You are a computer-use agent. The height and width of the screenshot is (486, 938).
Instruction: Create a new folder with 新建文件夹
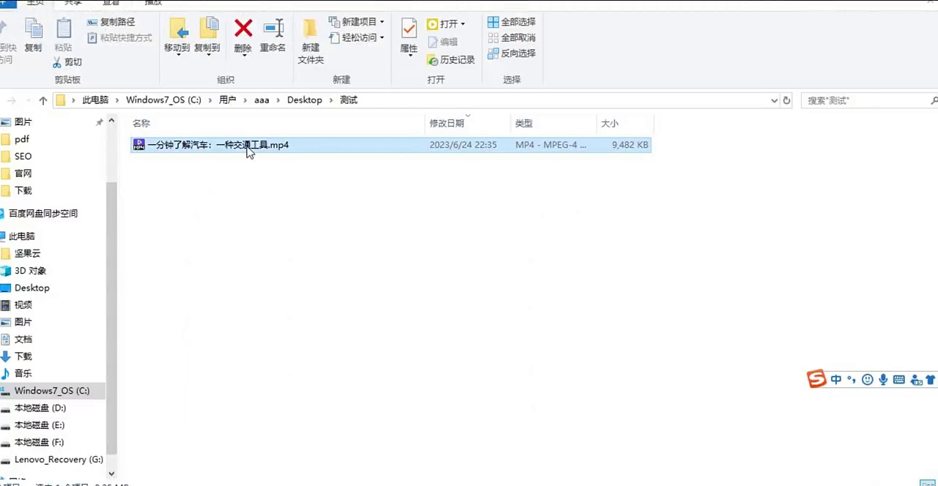pos(311,41)
